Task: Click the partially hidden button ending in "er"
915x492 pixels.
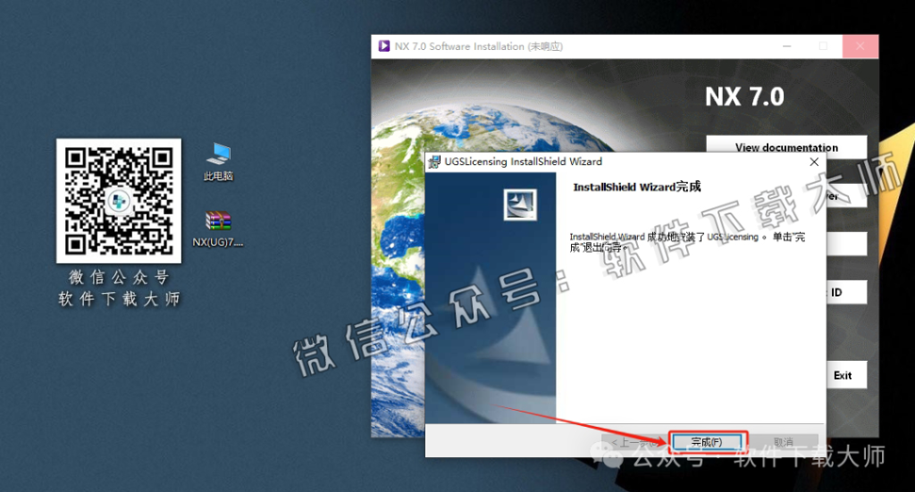Action: click(846, 196)
